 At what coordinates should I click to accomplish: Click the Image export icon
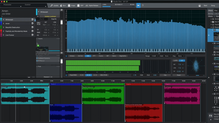pos(69,5)
